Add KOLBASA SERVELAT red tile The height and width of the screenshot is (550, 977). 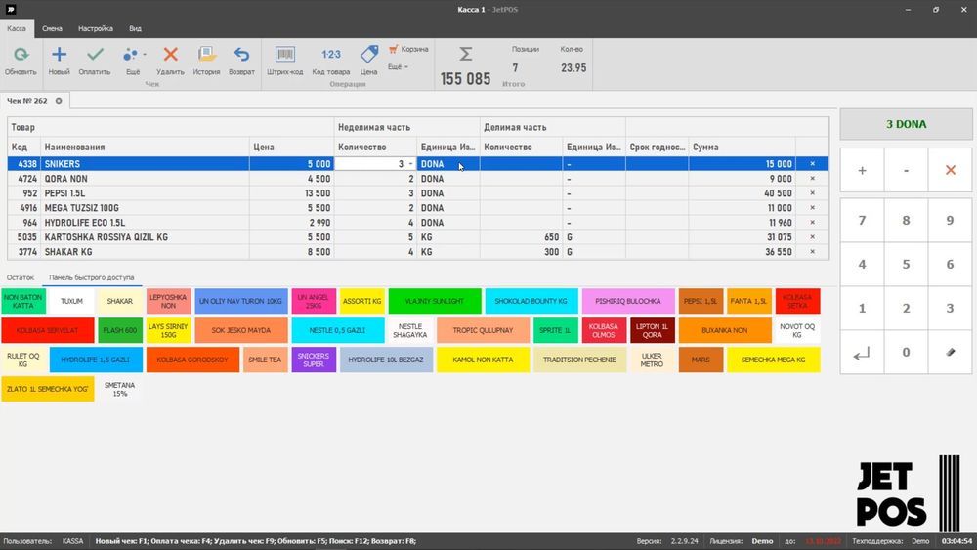click(47, 331)
